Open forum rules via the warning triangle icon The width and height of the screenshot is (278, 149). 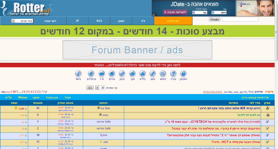(143, 74)
